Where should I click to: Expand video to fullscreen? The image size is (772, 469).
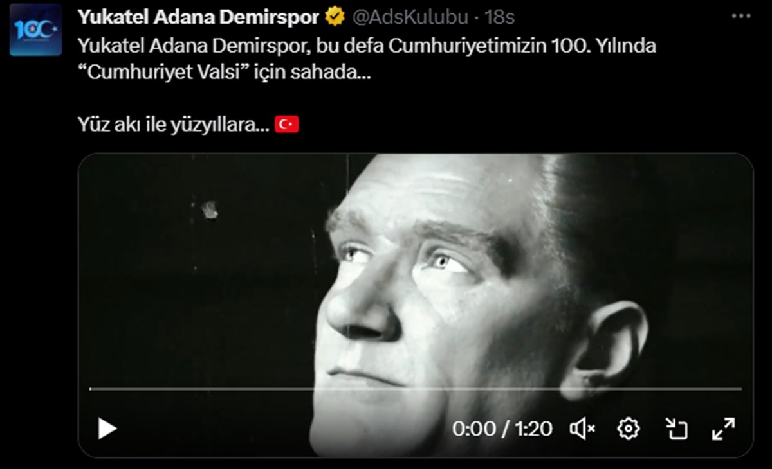point(724,429)
